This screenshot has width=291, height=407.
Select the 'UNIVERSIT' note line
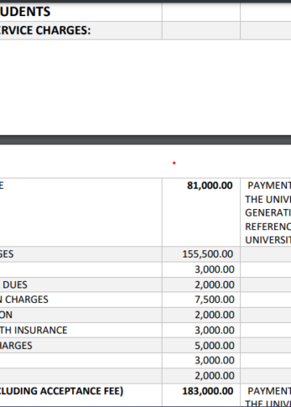point(268,240)
